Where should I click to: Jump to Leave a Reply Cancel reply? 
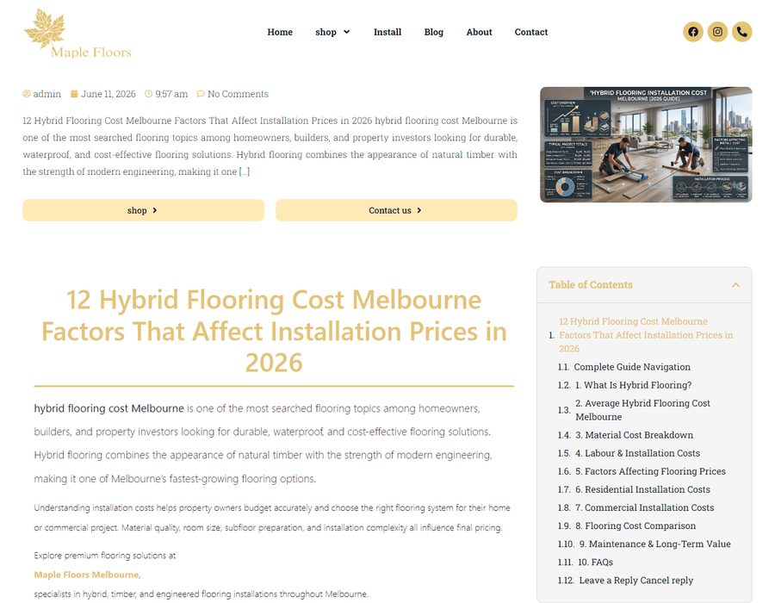[636, 581]
